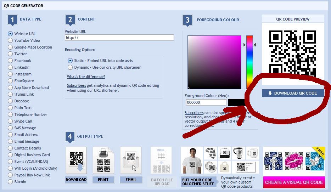Click the Foreground Colour hex field

pos(206,102)
